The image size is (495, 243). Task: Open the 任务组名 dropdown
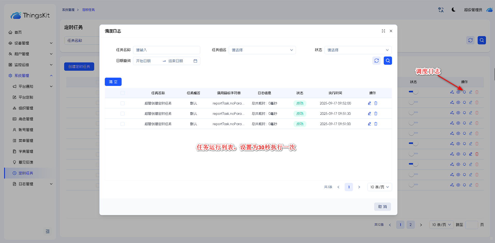point(262,50)
